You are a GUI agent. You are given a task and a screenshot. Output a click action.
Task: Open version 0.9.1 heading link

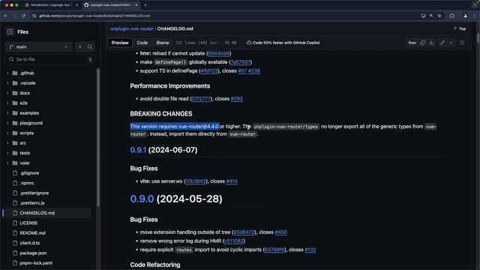pyautogui.click(x=138, y=150)
